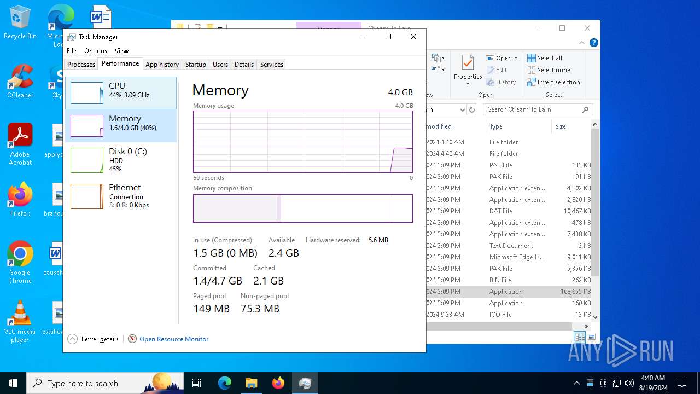700x394 pixels.
Task: Open Firefox desktop shortcut
Action: click(x=20, y=199)
